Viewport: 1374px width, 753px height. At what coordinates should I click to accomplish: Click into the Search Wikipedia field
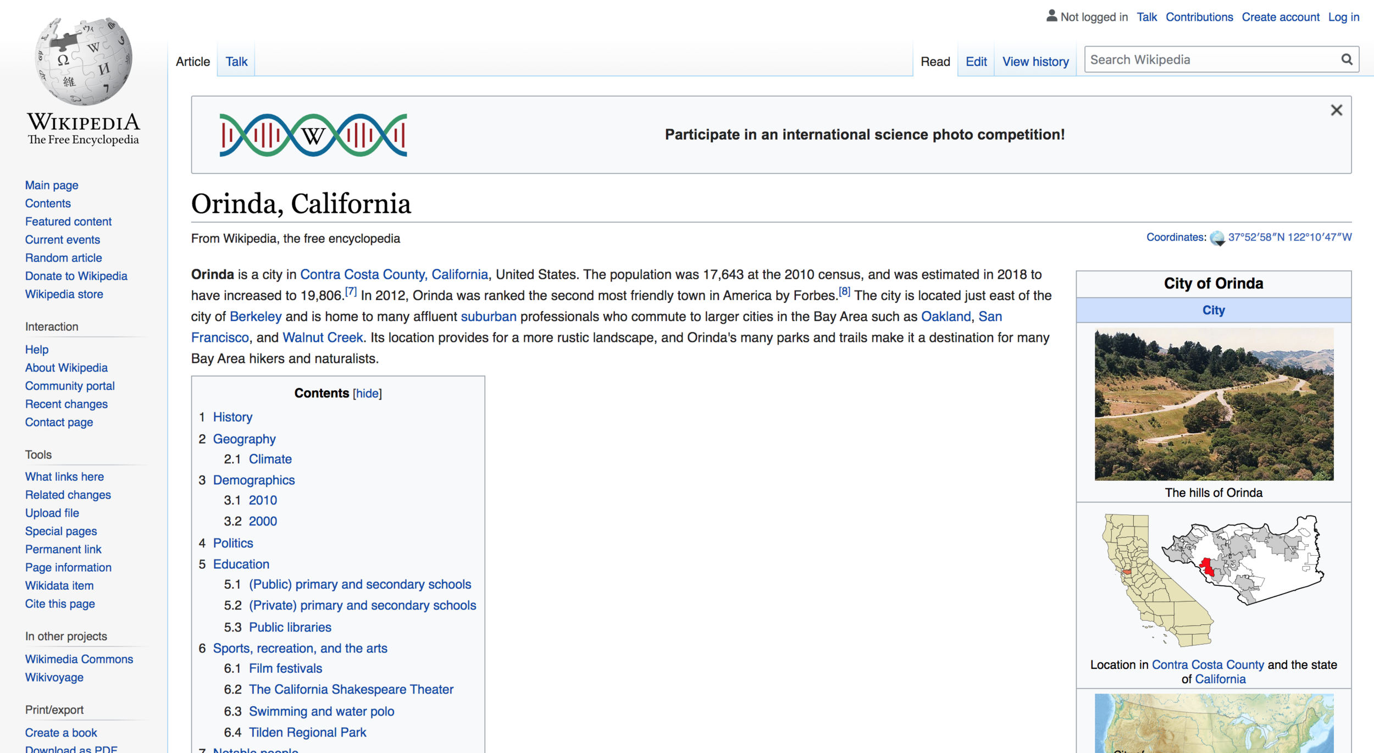point(1209,59)
